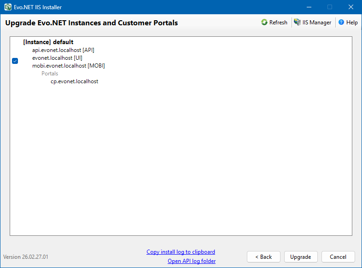Uncheck the default instance checkbox
The height and width of the screenshot is (268, 362).
tap(15, 61)
